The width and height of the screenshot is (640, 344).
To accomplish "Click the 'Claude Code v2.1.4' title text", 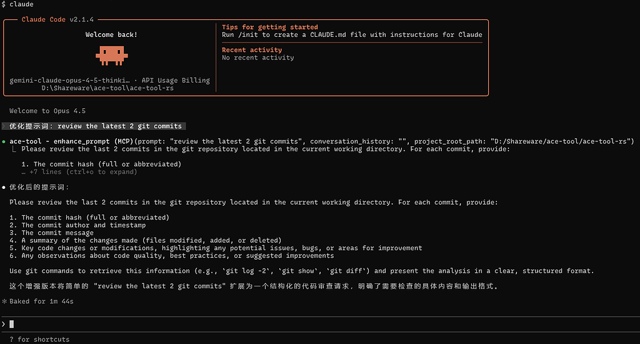I will click(x=57, y=19).
